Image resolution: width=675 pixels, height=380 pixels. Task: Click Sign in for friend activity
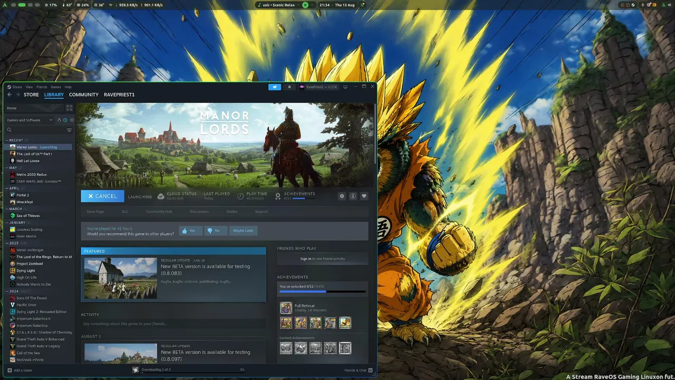coord(306,259)
